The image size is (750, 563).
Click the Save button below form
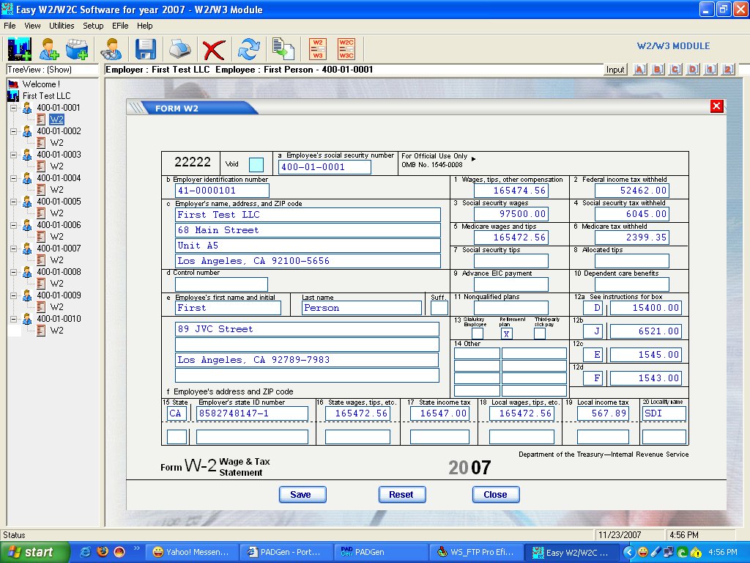coord(300,495)
